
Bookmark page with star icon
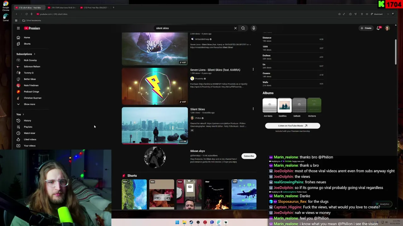pos(339,14)
